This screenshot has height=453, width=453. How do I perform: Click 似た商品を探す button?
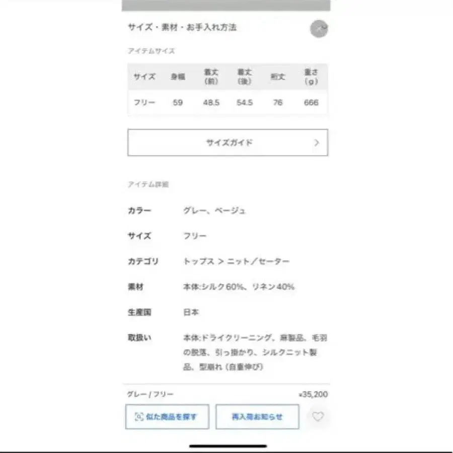pos(167,417)
